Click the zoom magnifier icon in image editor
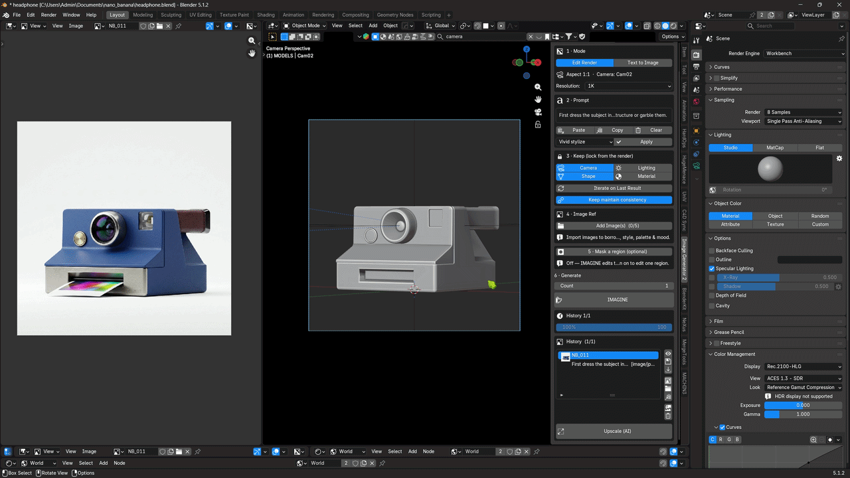The image size is (850, 478). pos(252,40)
